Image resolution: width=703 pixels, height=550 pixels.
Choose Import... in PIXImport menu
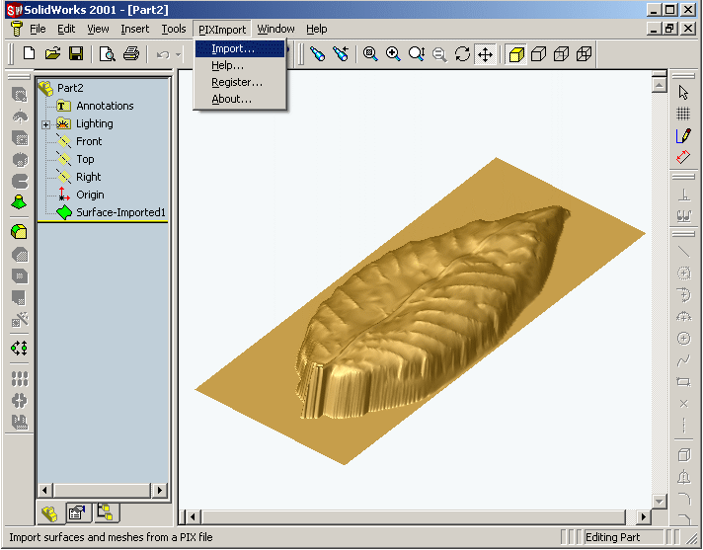pos(240,48)
